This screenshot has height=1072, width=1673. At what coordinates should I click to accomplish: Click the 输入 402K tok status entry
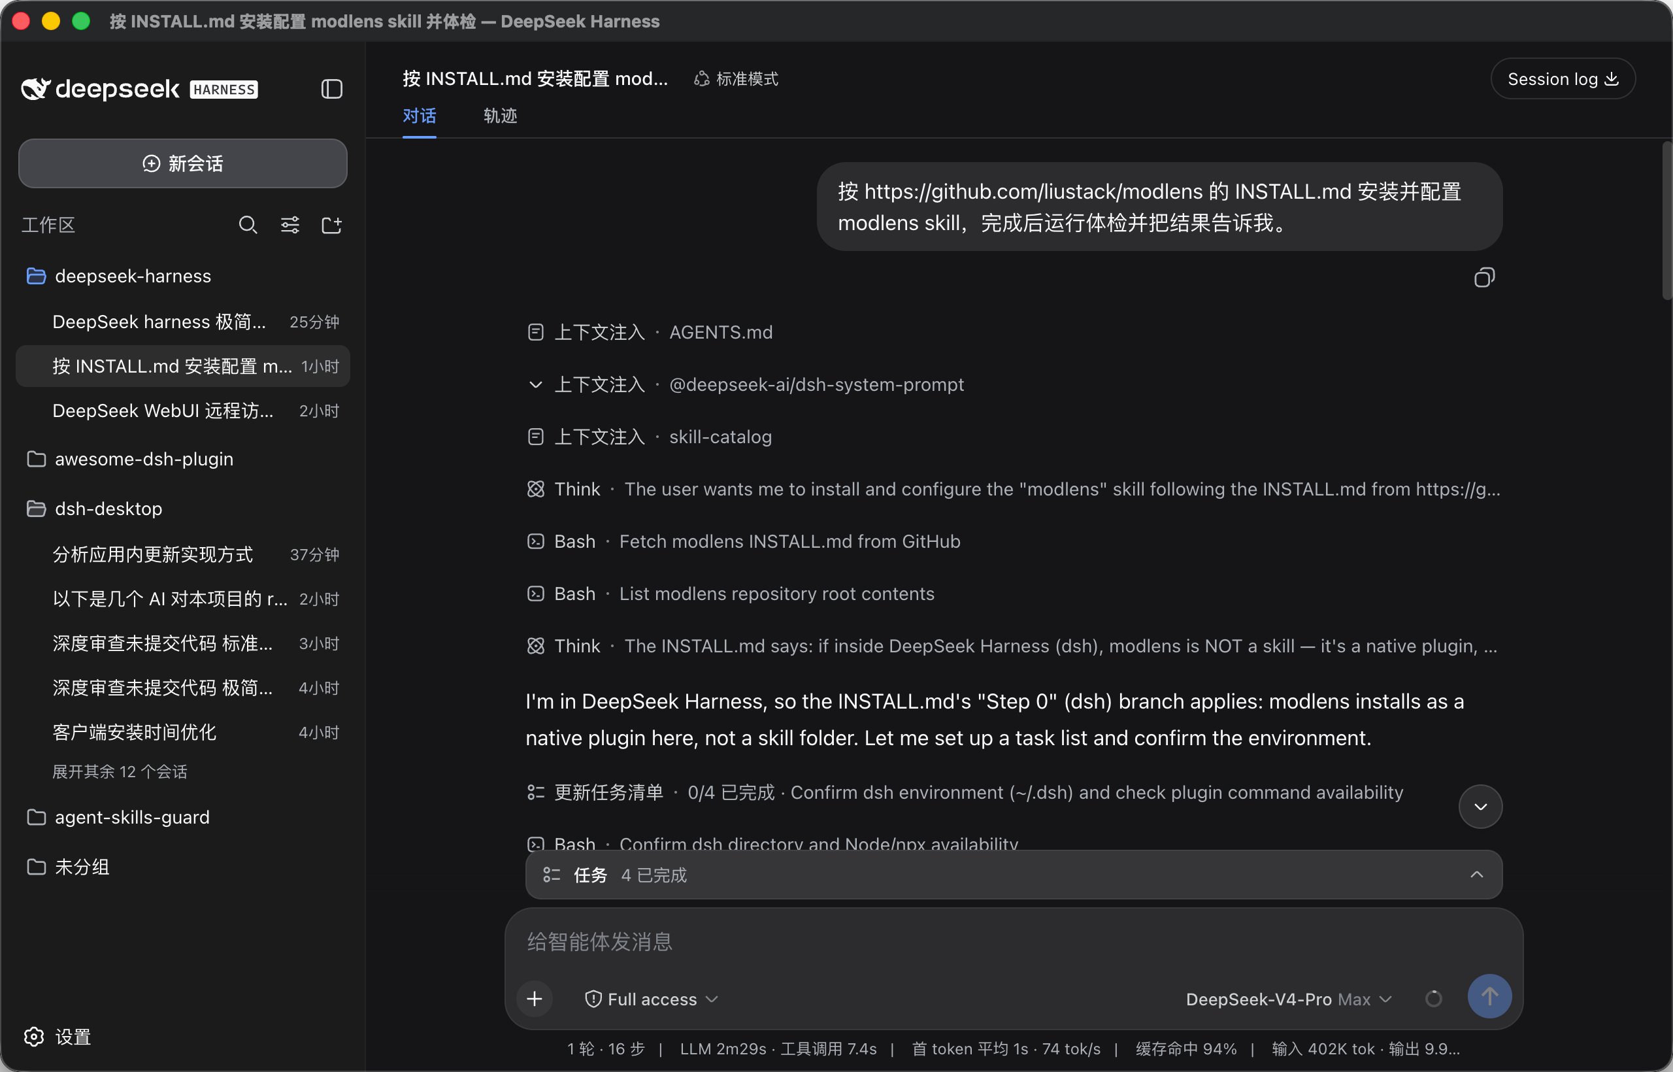1365,1048
